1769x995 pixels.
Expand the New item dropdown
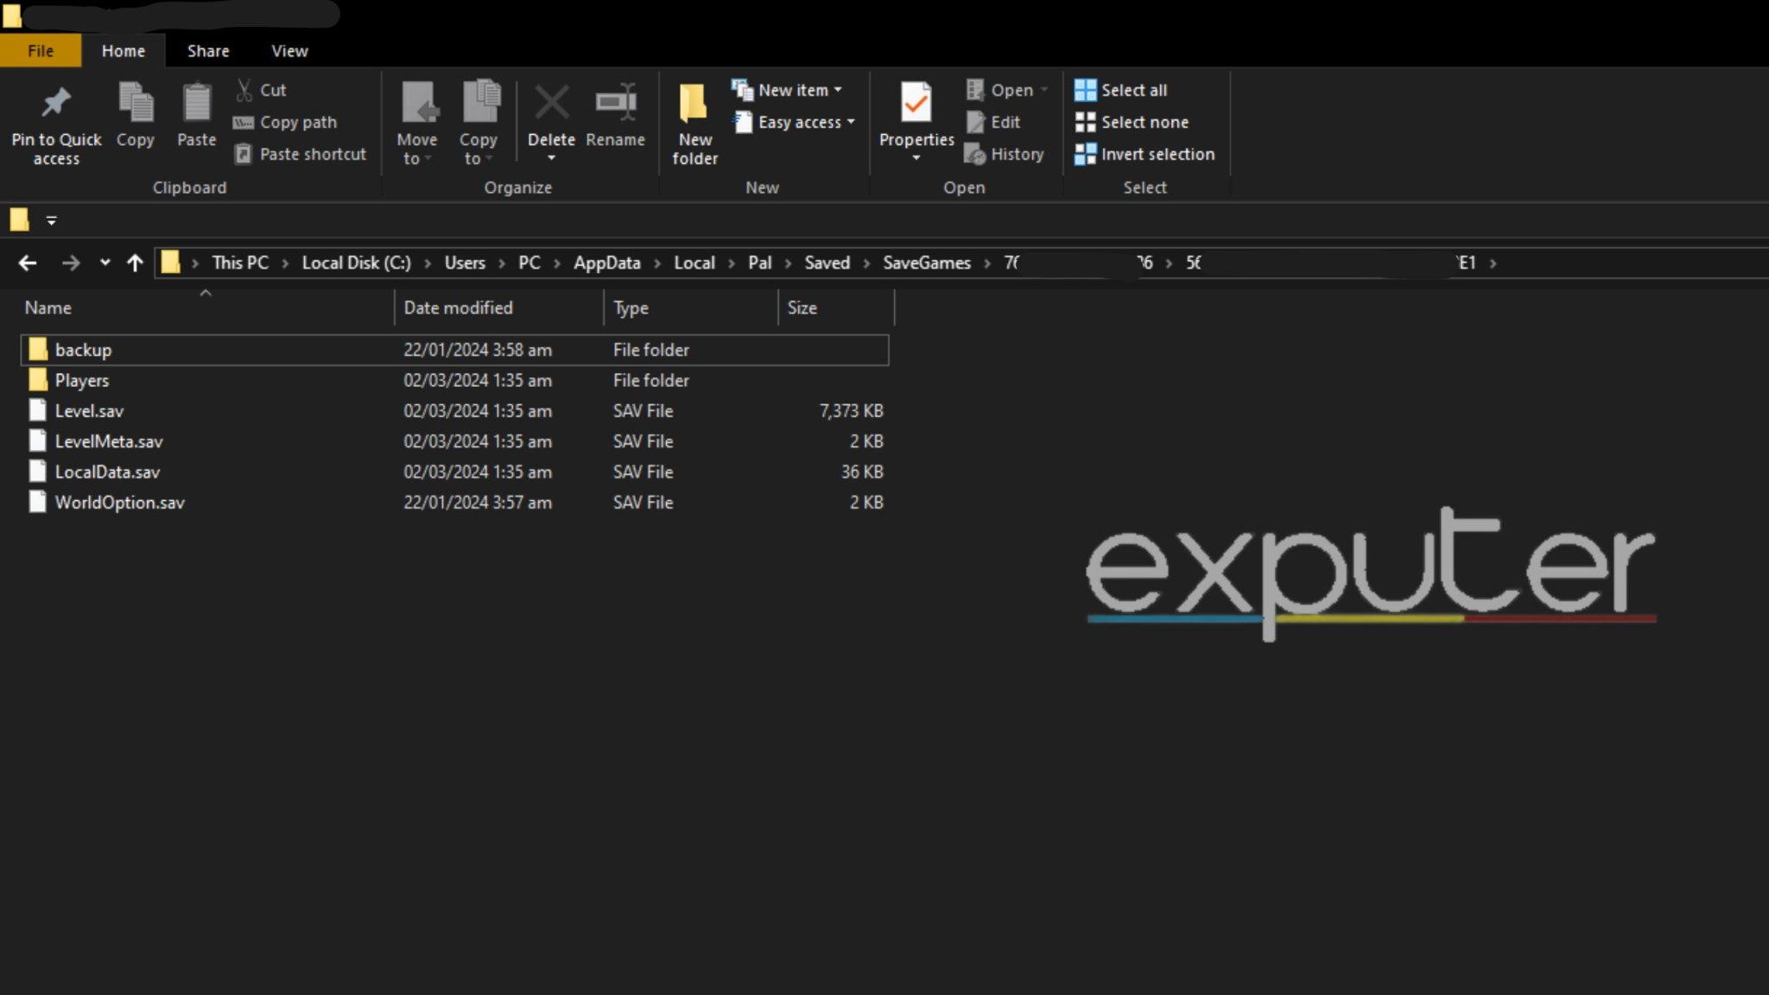pyautogui.click(x=788, y=89)
